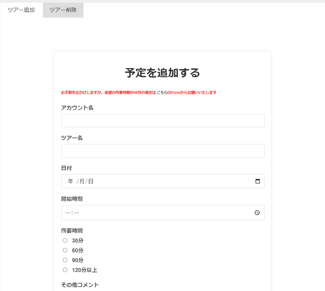Click the その他コメント label

pyautogui.click(x=80, y=285)
